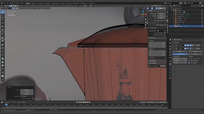Open the Add Modifier dropdown
This screenshot has width=204, height=114.
(187, 42)
